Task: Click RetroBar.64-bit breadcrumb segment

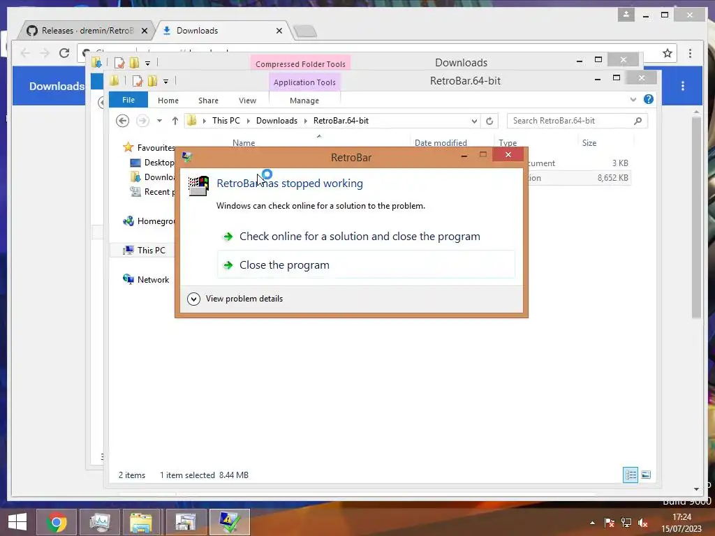Action: 341,121
